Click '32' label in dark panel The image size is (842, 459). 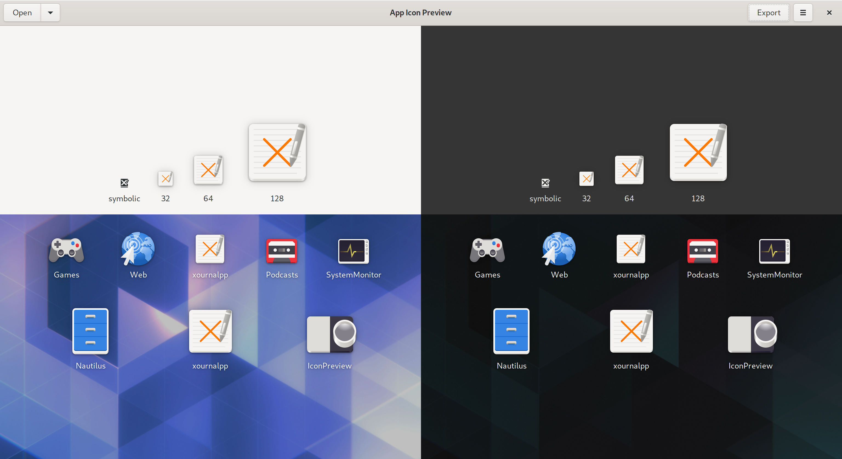pyautogui.click(x=586, y=199)
